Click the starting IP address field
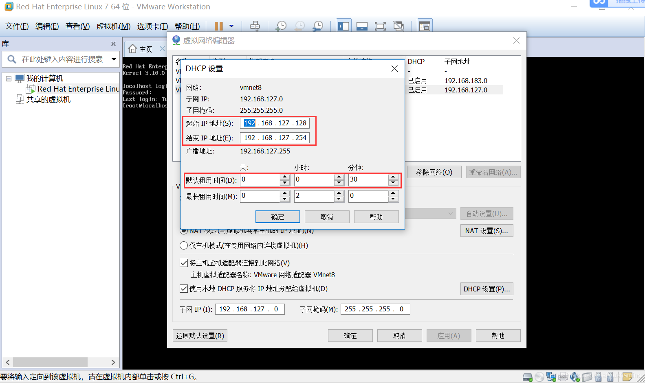The image size is (645, 383). (x=275, y=123)
